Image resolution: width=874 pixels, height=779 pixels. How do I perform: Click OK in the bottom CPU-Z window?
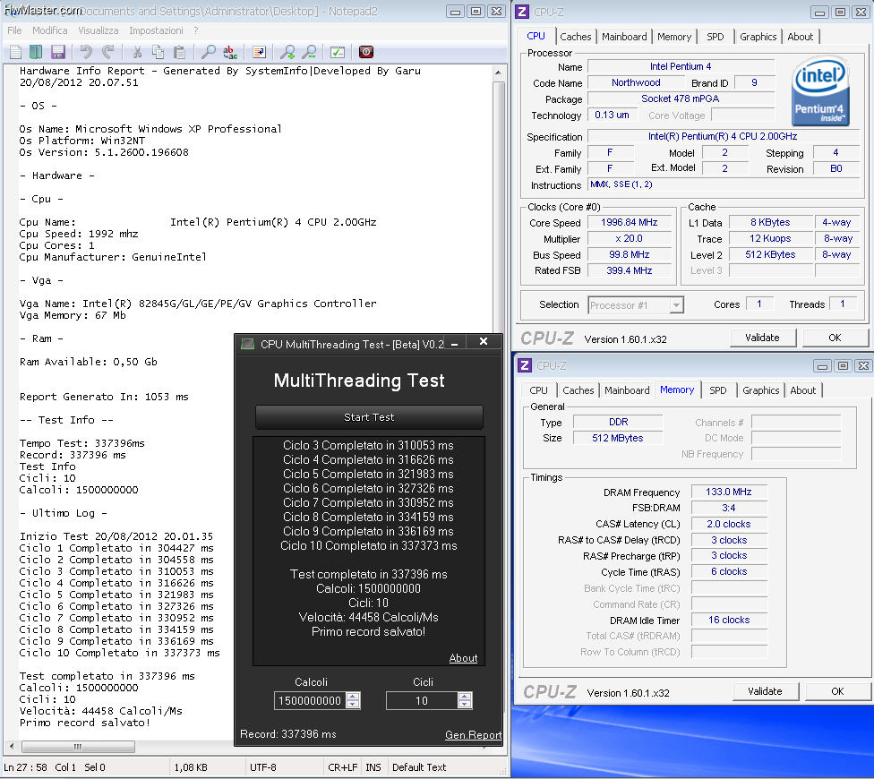[838, 691]
